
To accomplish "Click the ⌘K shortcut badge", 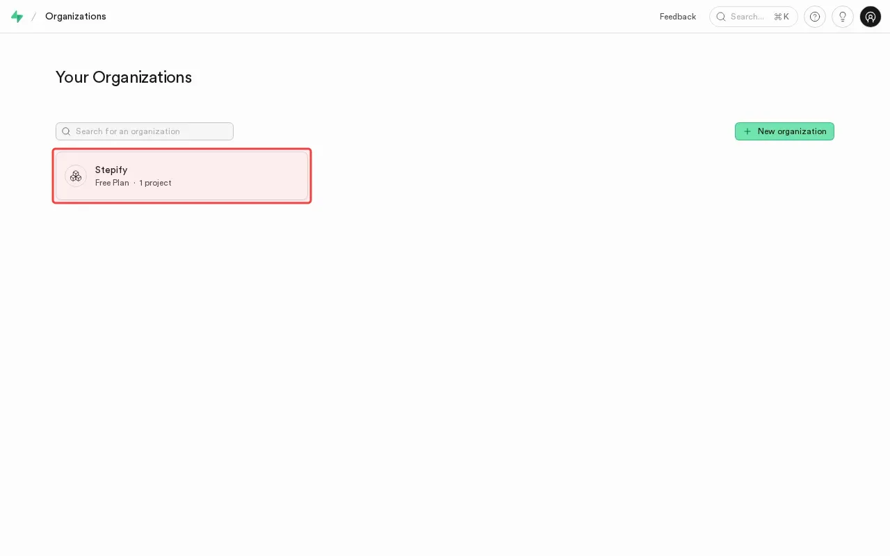I will tap(782, 17).
